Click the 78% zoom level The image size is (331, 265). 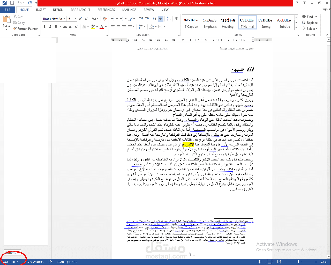click(324, 262)
